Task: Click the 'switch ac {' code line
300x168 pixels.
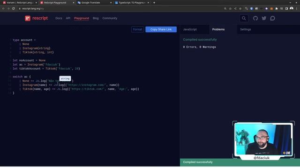Action: point(22,77)
